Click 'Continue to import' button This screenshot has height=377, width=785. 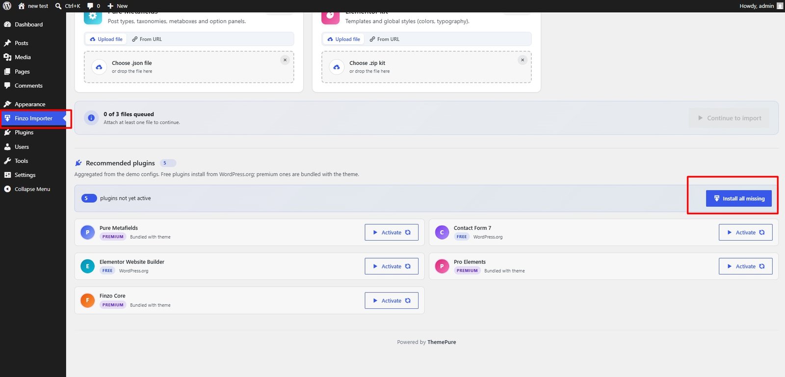[x=729, y=118]
